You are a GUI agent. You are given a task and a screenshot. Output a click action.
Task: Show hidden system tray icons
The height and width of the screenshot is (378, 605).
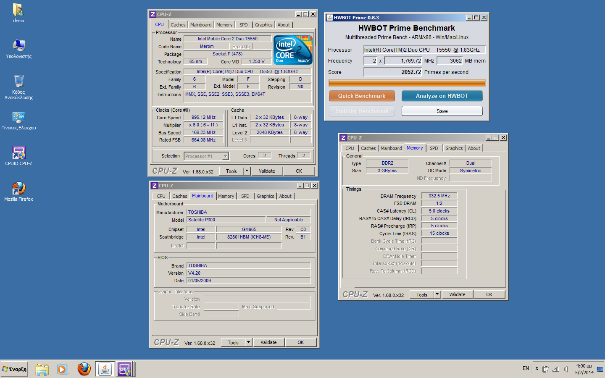coord(537,369)
